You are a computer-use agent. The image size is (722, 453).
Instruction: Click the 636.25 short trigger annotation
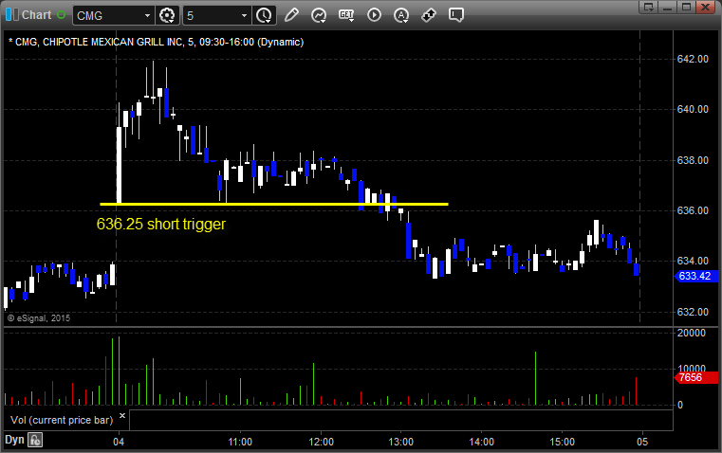click(x=161, y=224)
